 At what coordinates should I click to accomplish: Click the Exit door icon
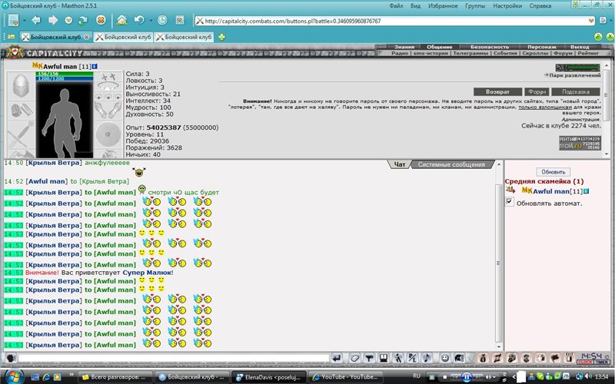(x=569, y=358)
